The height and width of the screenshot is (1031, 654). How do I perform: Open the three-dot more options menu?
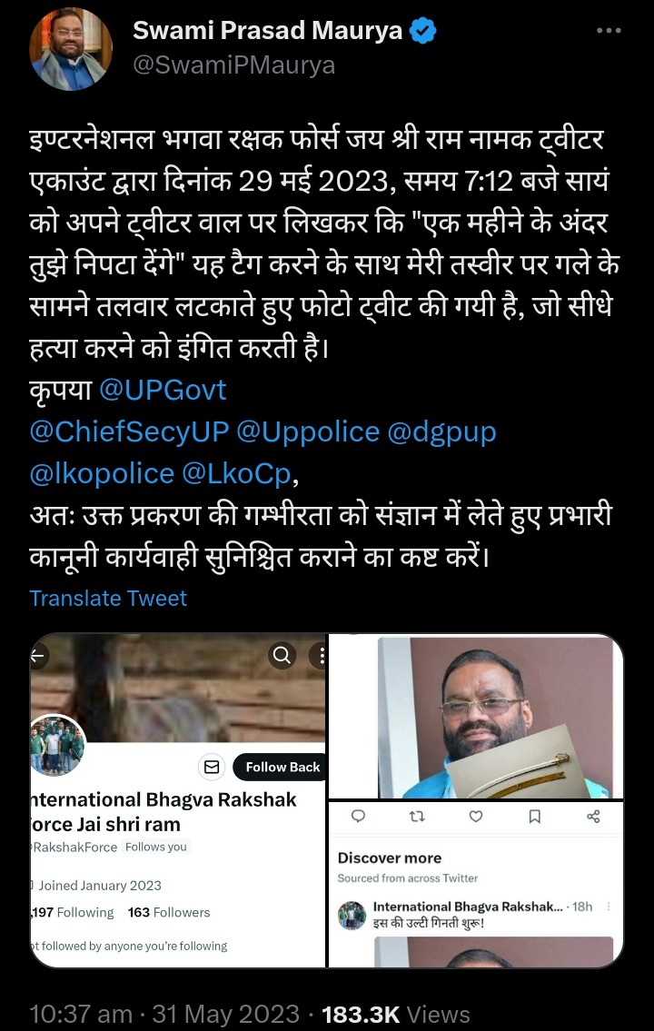(x=608, y=30)
